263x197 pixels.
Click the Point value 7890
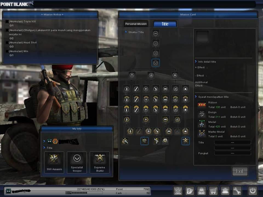pyautogui.click(x=146, y=189)
